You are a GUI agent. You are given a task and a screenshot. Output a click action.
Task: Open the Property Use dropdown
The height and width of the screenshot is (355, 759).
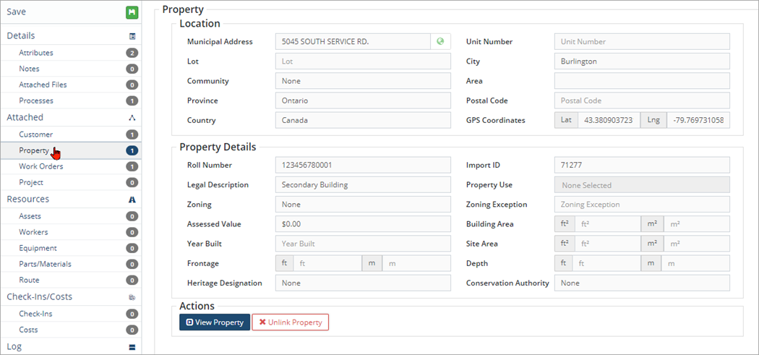click(641, 185)
